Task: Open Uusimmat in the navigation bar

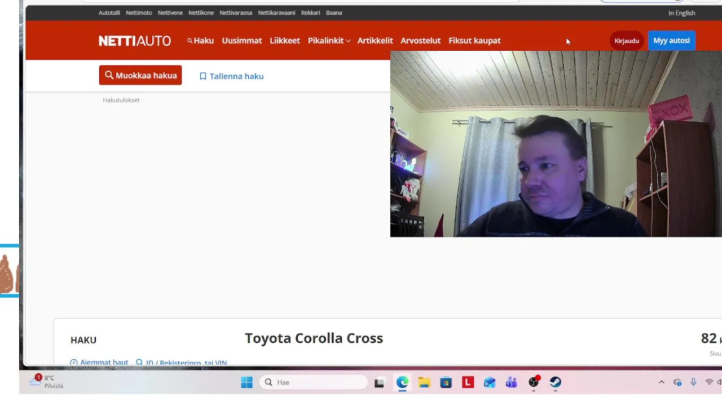Action: point(242,41)
